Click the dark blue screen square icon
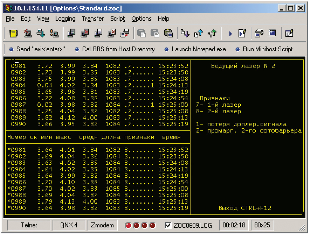The image size is (309, 234). tap(272, 33)
